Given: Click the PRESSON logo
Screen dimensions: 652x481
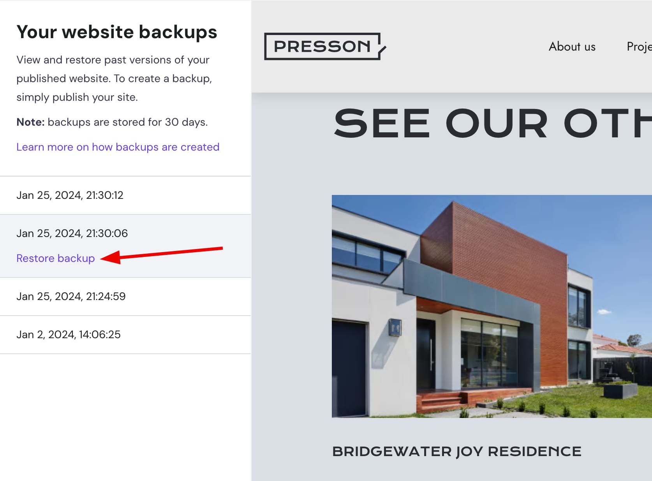Looking at the screenshot, I should (x=324, y=46).
